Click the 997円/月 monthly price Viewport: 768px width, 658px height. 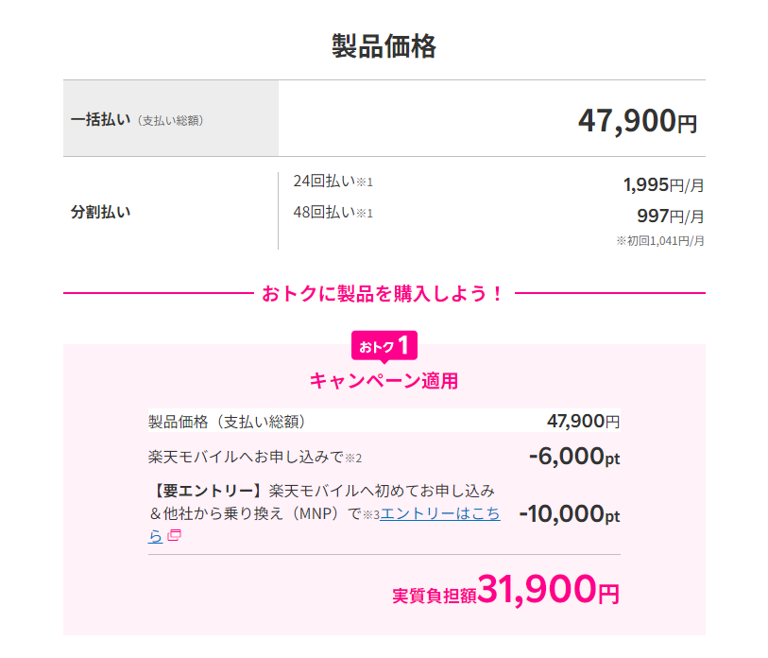click(x=670, y=216)
